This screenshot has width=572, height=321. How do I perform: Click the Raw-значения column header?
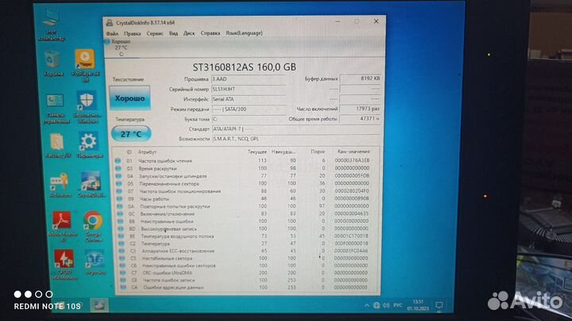[353, 151]
